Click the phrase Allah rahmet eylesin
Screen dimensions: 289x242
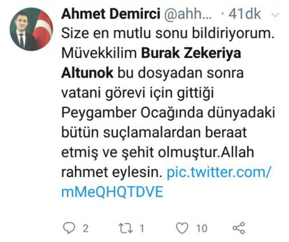[158, 162]
